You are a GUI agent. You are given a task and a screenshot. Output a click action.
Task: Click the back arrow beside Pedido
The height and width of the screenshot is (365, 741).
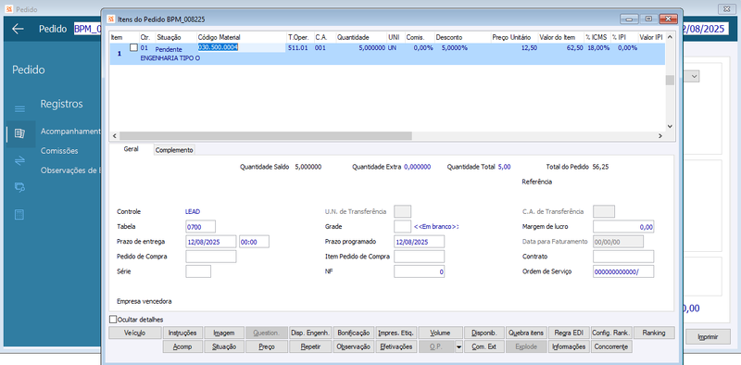pos(18,29)
